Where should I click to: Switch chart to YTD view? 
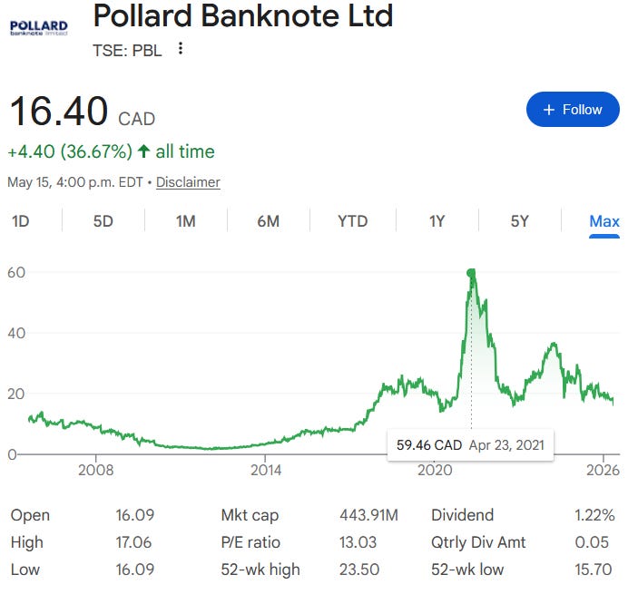(353, 221)
